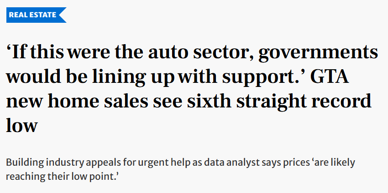Click 'reaching their low point' subheadline text
The width and height of the screenshot is (388, 193).
(59, 177)
